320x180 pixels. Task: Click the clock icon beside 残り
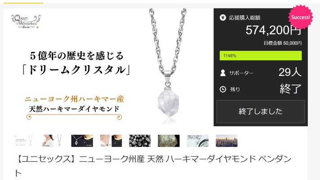click(x=223, y=89)
